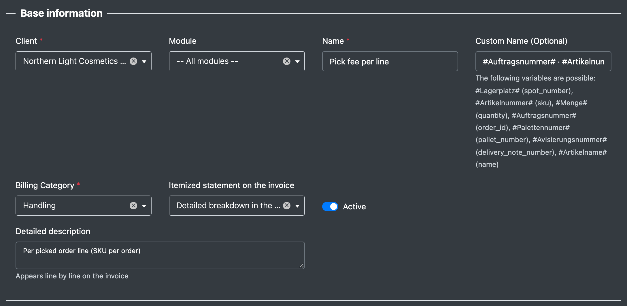The width and height of the screenshot is (627, 306).
Task: Click the 'Module' field label
Action: (x=183, y=41)
